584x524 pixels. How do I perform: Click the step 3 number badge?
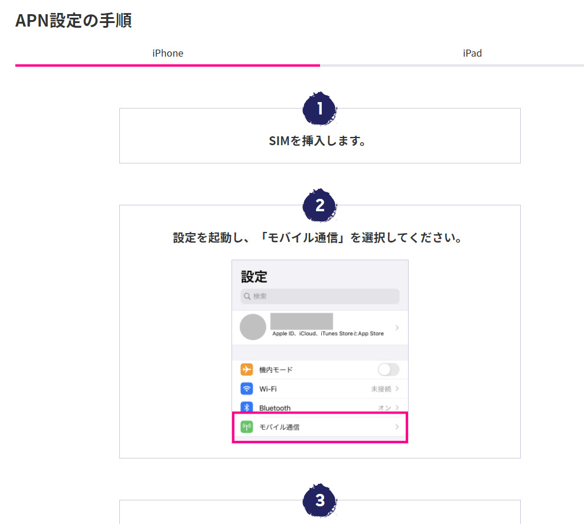(x=319, y=500)
